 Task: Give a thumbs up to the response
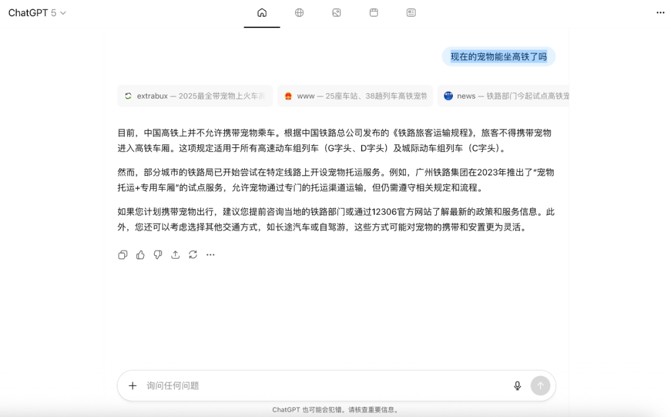click(x=140, y=254)
